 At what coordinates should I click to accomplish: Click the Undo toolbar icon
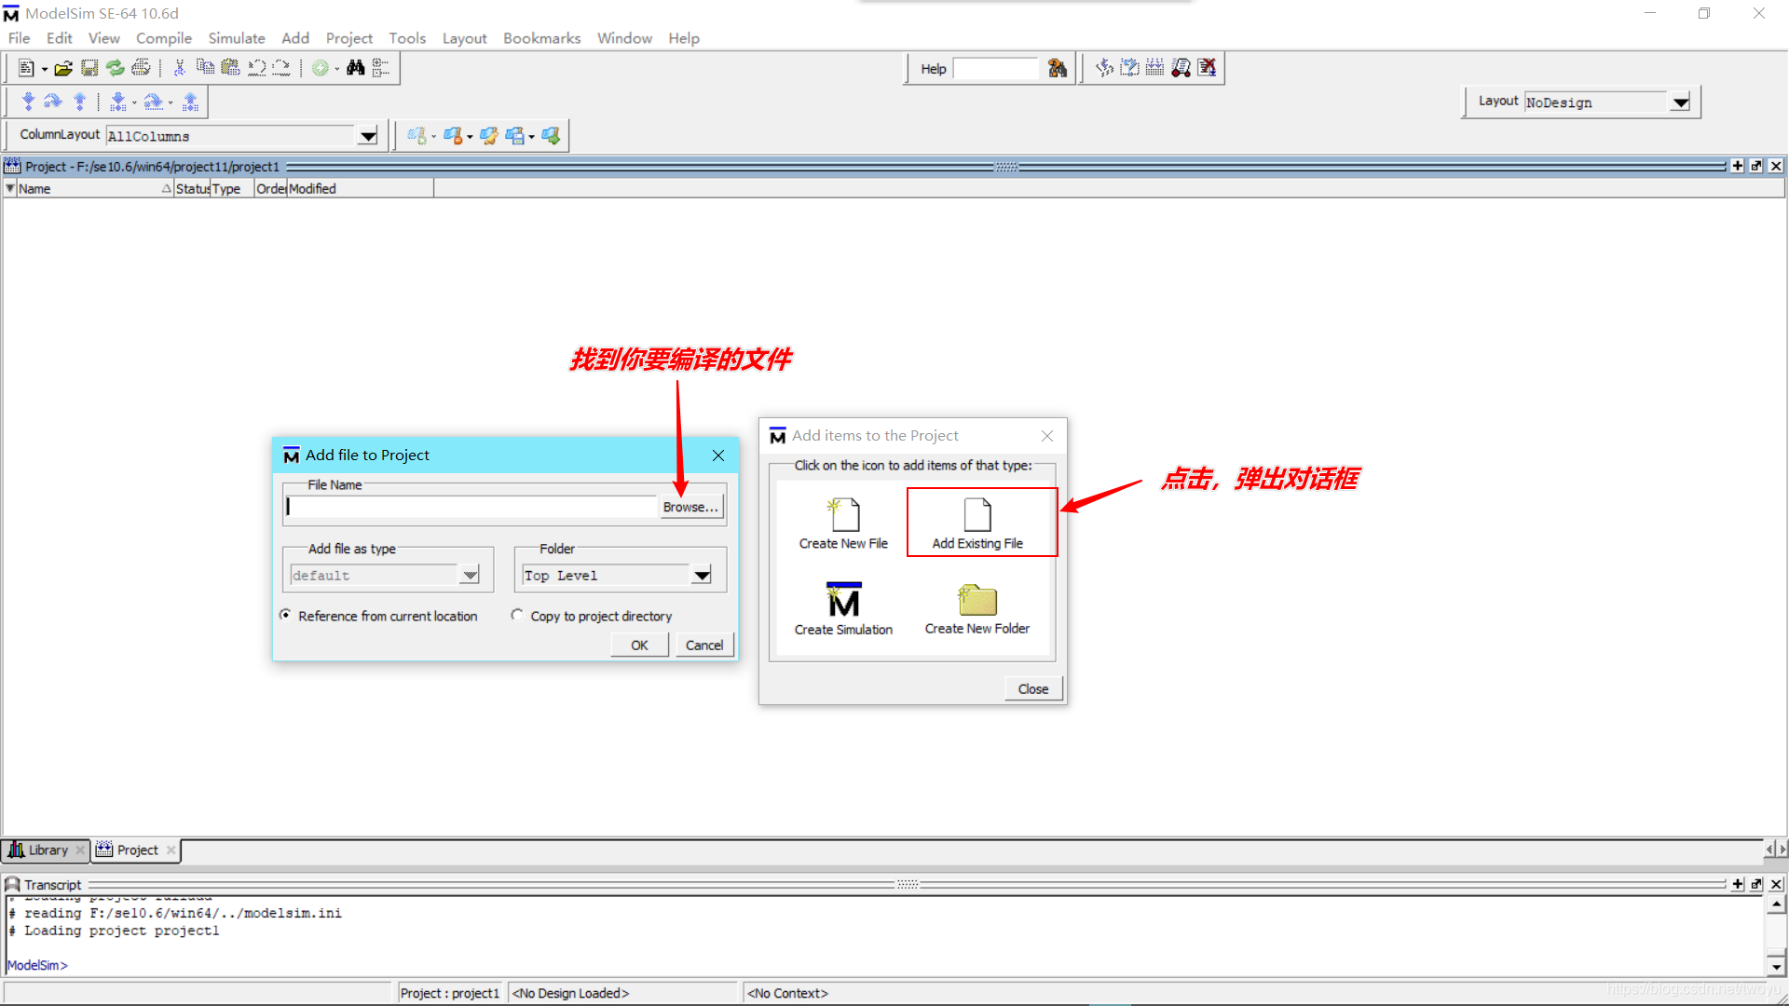click(x=256, y=68)
